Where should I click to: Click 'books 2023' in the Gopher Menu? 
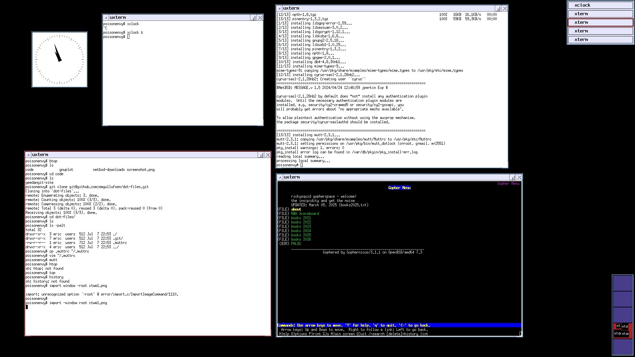click(x=301, y=226)
